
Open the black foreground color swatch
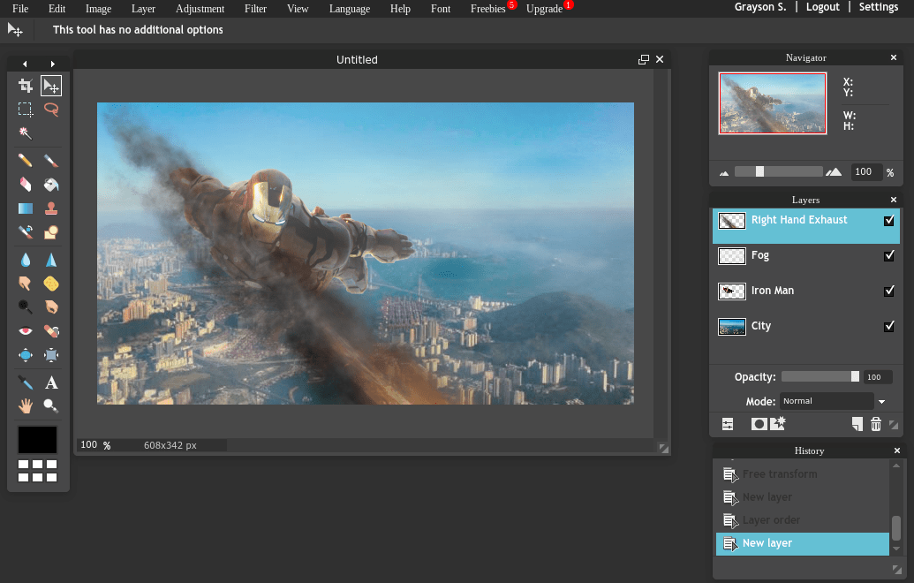tap(37, 440)
